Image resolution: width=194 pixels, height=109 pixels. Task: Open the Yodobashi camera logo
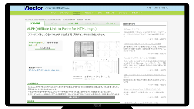[78, 77]
